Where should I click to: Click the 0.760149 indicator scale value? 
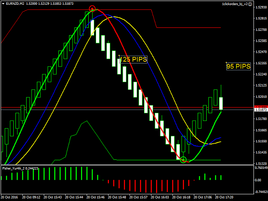pyautogui.click(x=261, y=168)
